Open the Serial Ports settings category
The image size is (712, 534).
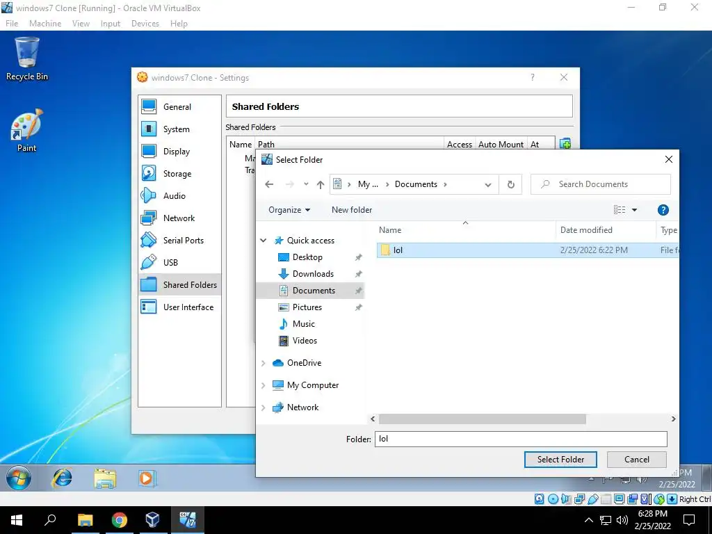point(179,240)
